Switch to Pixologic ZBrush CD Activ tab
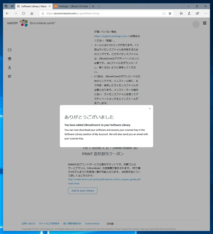The image size is (213, 234). click(x=71, y=6)
